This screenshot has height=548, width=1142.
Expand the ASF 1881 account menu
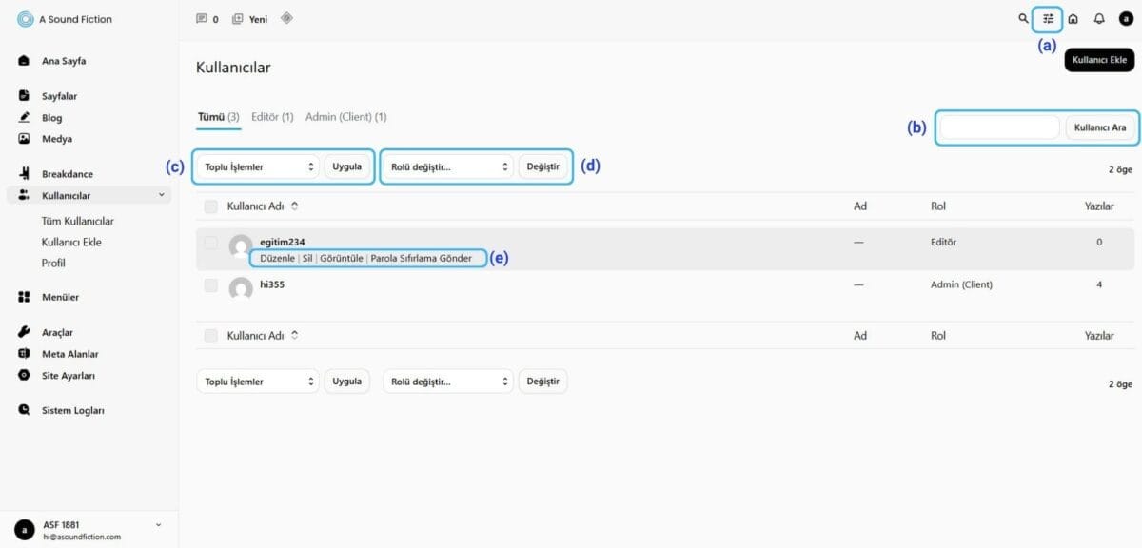tap(158, 524)
